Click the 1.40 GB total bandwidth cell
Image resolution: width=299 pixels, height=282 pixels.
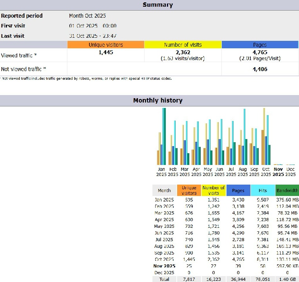click(287, 279)
